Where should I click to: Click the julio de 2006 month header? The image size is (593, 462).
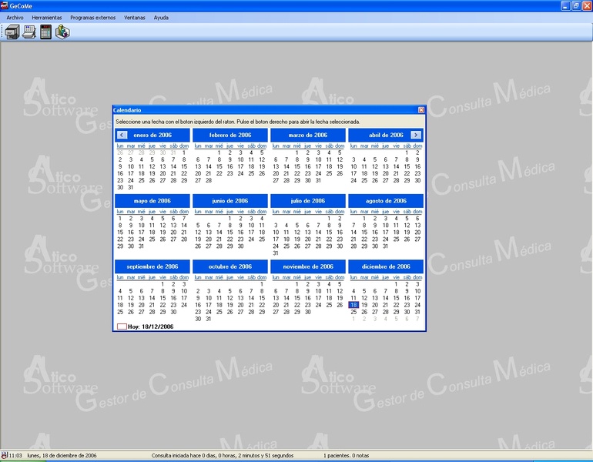point(308,201)
